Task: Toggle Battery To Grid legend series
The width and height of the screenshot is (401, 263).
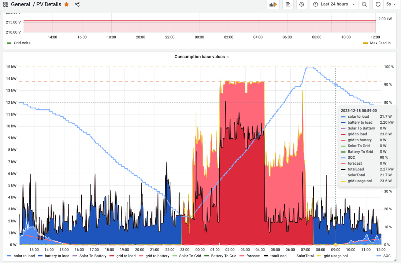Action: [223, 256]
